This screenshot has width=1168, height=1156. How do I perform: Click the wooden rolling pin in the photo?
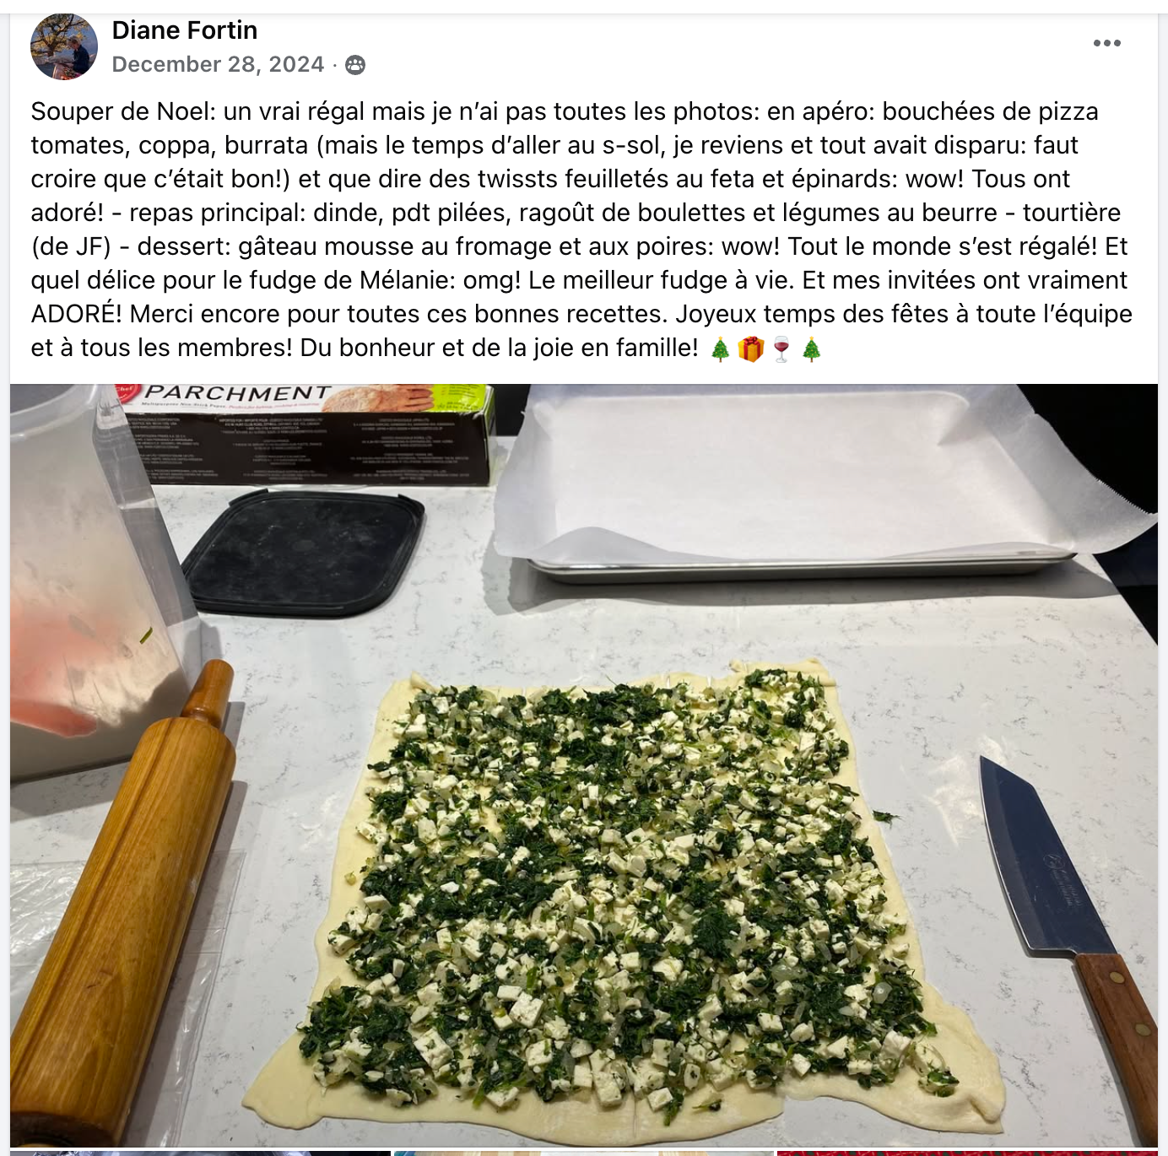(x=124, y=903)
